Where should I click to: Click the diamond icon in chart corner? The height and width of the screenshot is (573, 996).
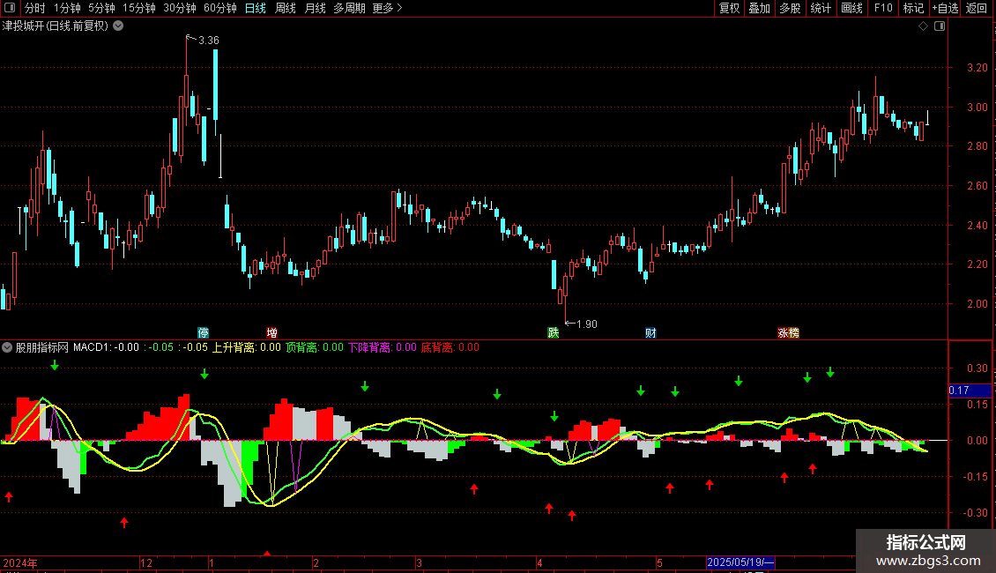click(924, 26)
